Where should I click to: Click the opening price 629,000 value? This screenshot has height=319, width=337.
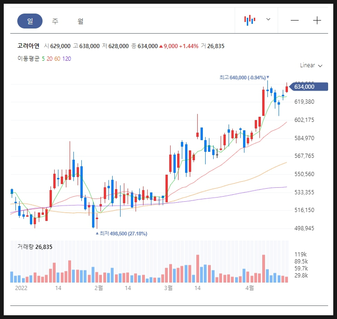pyautogui.click(x=60, y=46)
